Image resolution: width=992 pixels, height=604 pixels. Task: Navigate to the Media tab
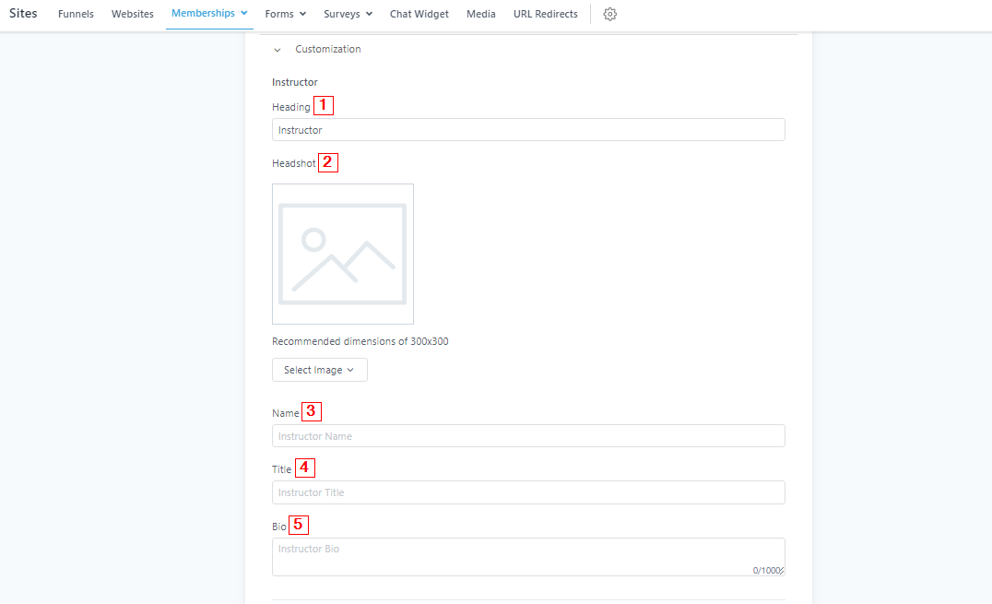pyautogui.click(x=480, y=15)
